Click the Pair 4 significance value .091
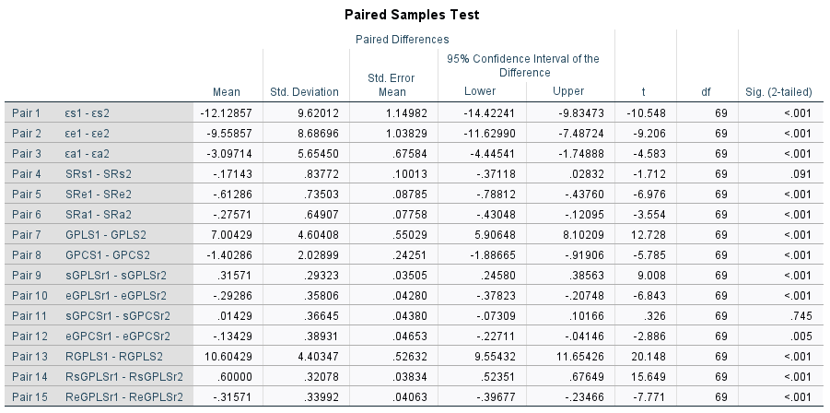This screenshot has width=830, height=413. tap(800, 173)
